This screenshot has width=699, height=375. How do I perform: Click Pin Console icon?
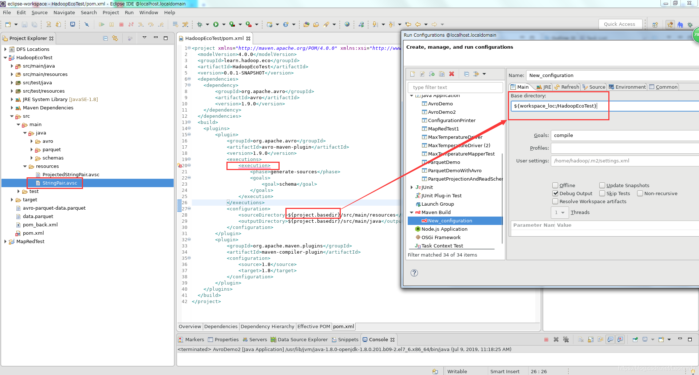(635, 339)
